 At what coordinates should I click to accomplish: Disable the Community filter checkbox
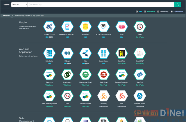point(158,12)
